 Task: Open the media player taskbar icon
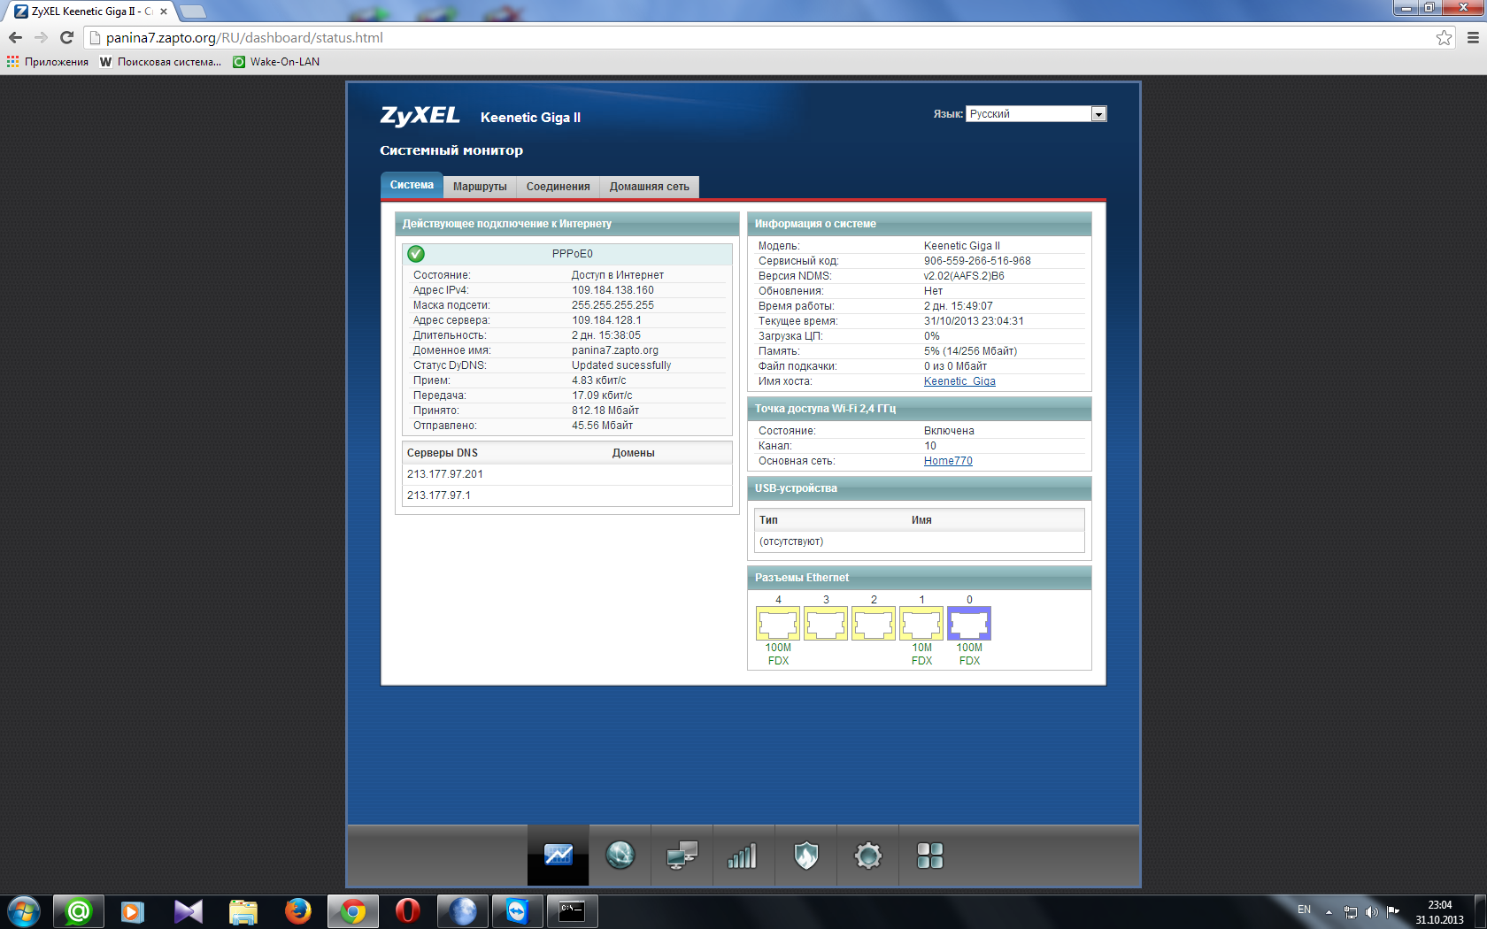[134, 911]
